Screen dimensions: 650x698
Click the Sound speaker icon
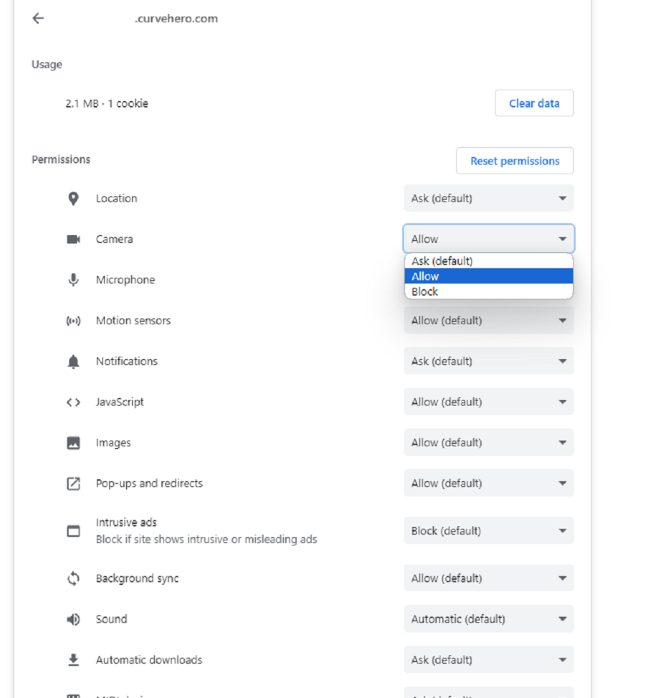(74, 619)
